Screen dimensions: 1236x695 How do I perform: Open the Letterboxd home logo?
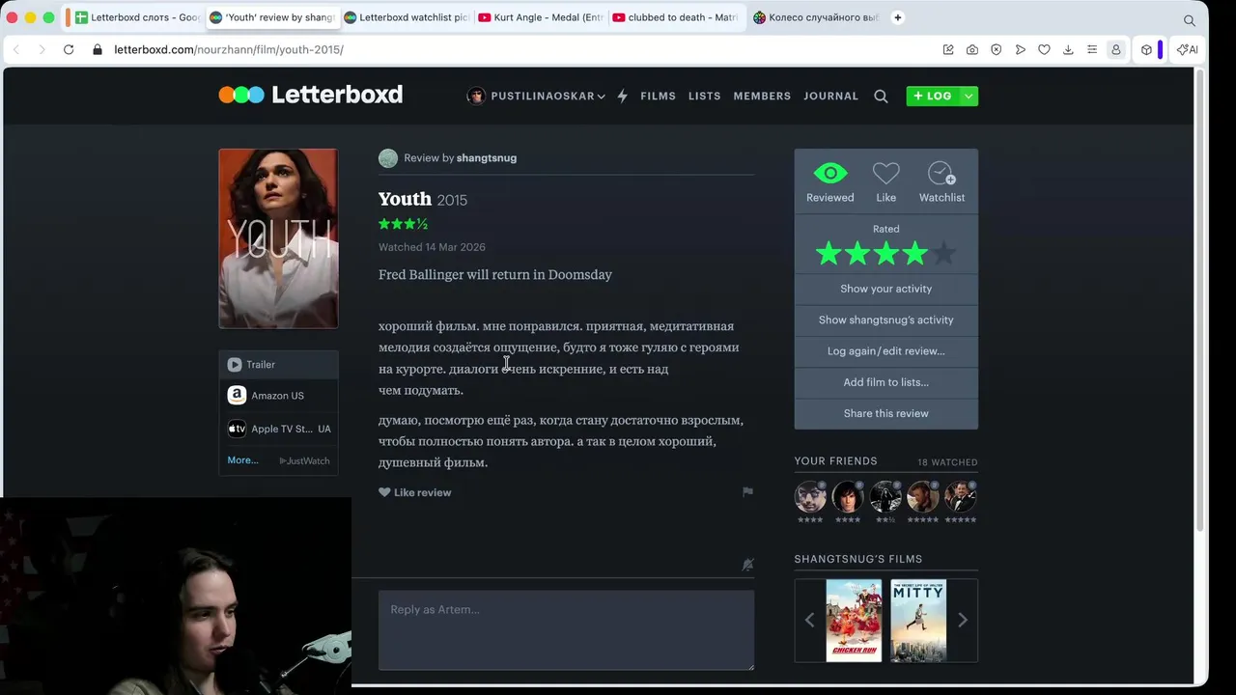click(x=310, y=95)
